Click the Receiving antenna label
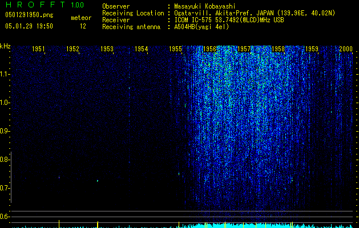359x228 pixels. pyautogui.click(x=131, y=27)
